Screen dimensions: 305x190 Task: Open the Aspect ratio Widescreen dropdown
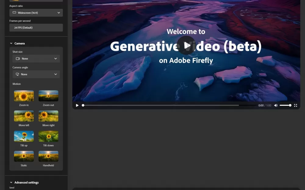pos(36,13)
